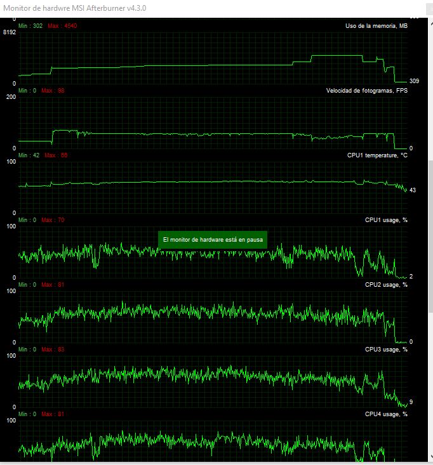433x465 pixels.
Task: Click inside the CPU2 usage graph
Action: 213,317
